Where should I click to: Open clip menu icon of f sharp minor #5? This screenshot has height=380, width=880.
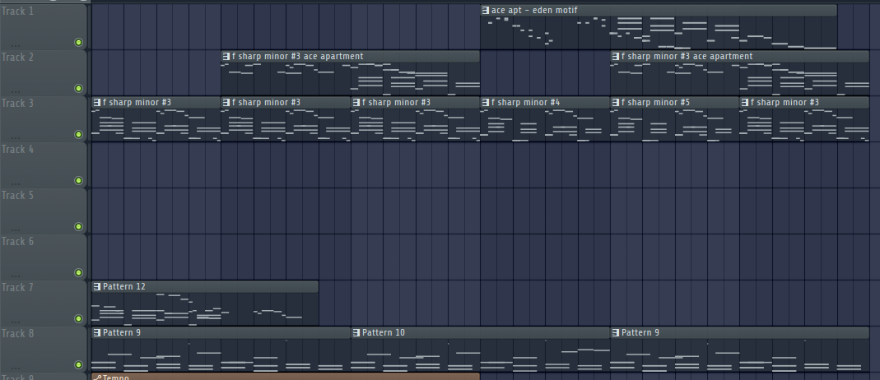[616, 103]
